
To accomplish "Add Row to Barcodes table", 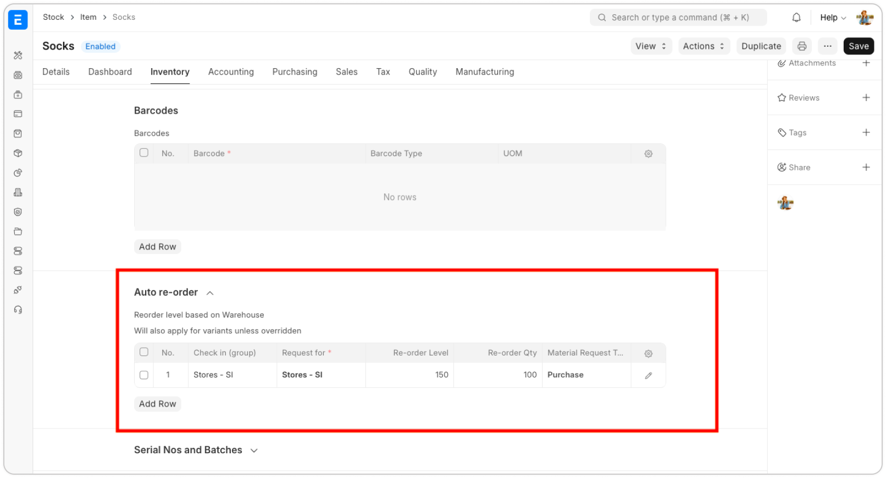I will click(158, 247).
